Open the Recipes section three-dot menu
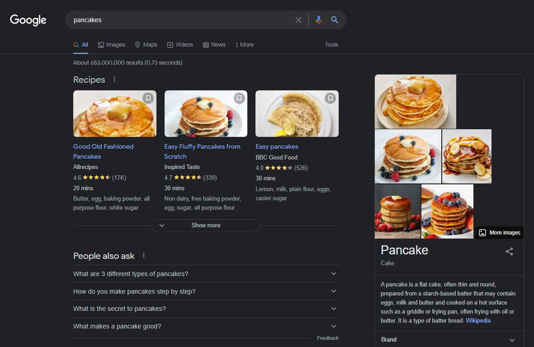Image resolution: width=534 pixels, height=347 pixels. pos(114,79)
